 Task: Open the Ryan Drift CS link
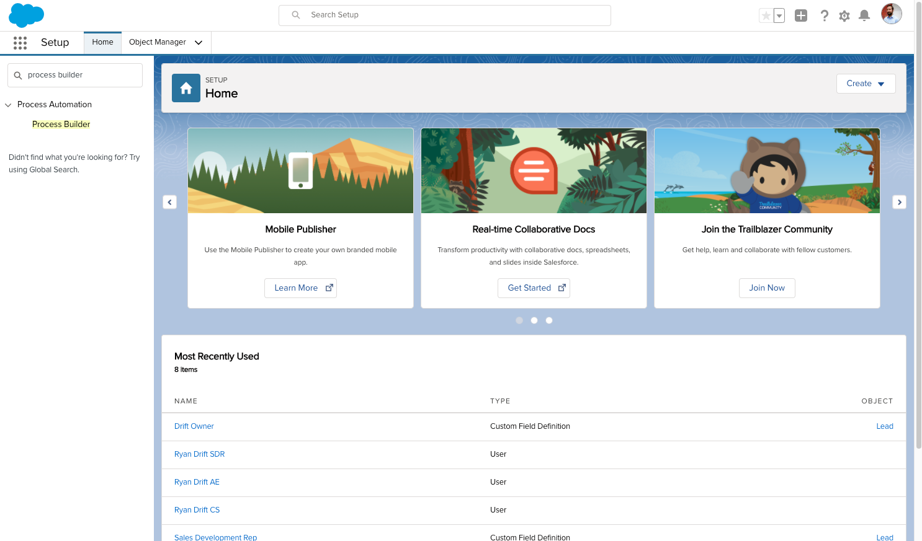click(x=197, y=510)
